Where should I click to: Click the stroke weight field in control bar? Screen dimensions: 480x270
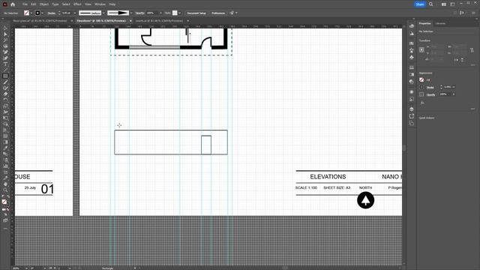67,13
